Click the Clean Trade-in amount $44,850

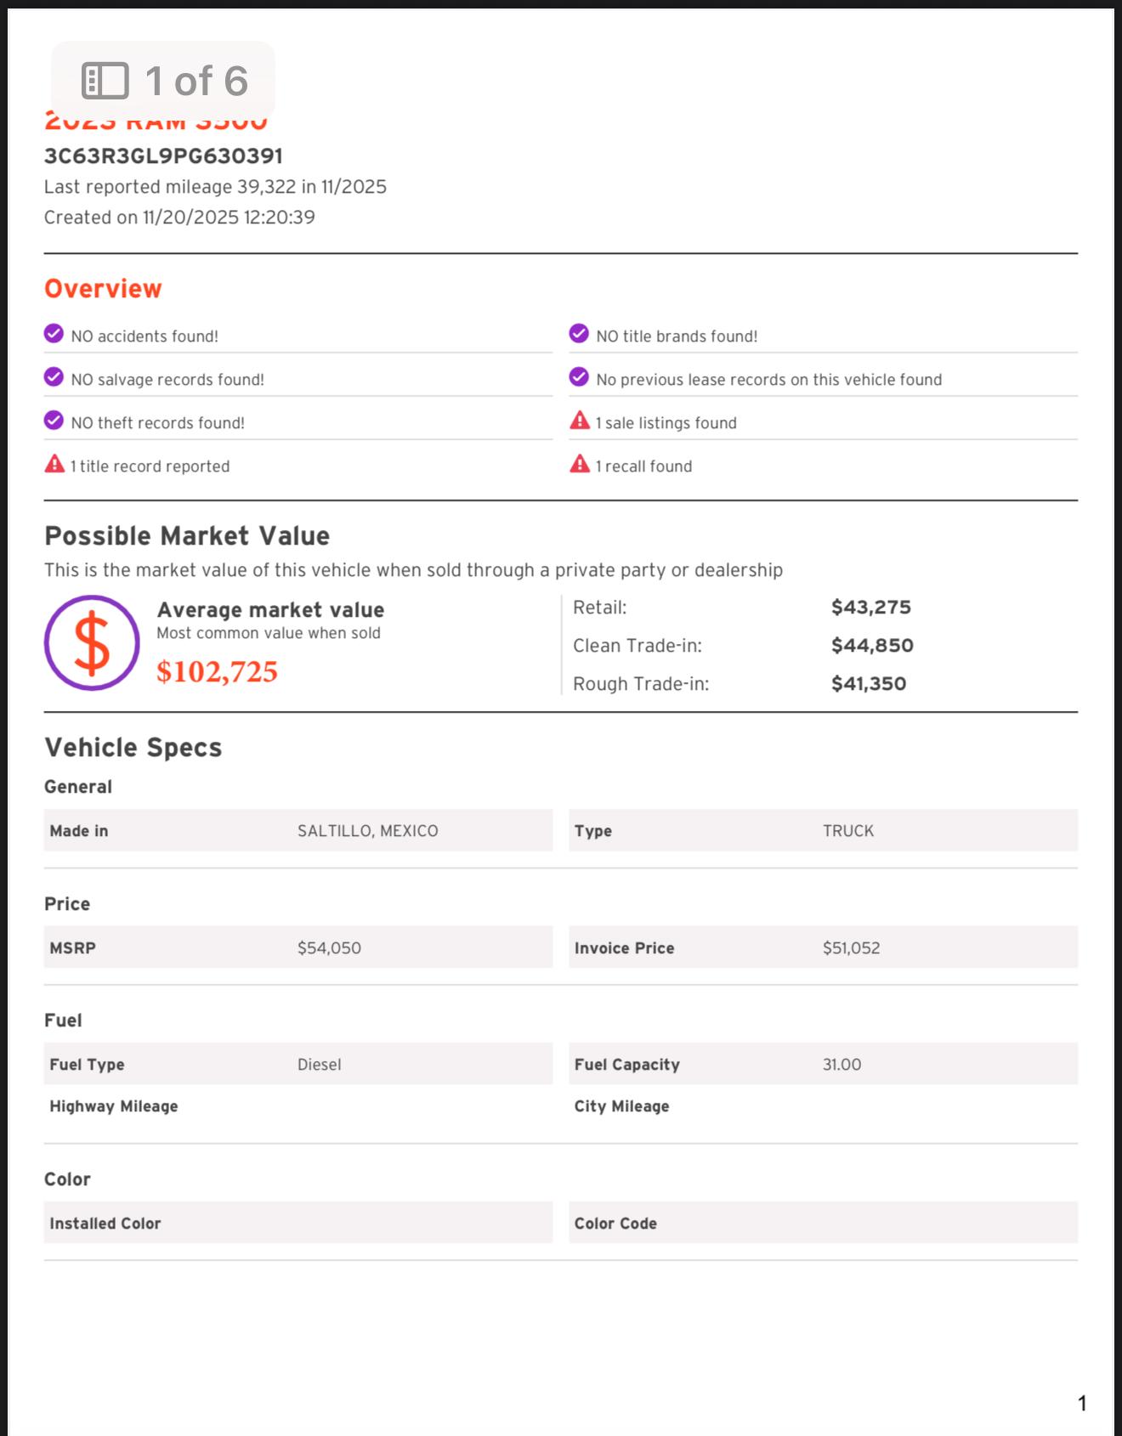pos(872,646)
